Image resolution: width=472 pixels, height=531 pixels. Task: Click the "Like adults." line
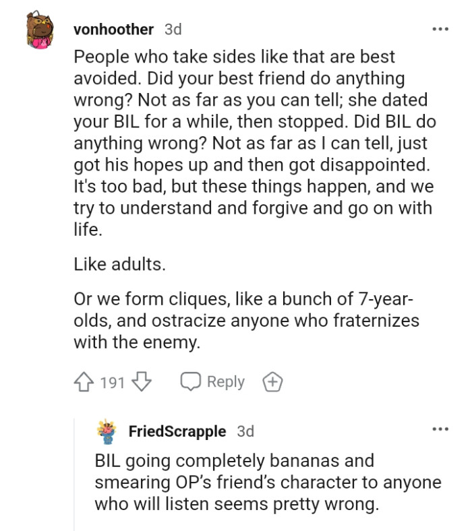tap(119, 264)
